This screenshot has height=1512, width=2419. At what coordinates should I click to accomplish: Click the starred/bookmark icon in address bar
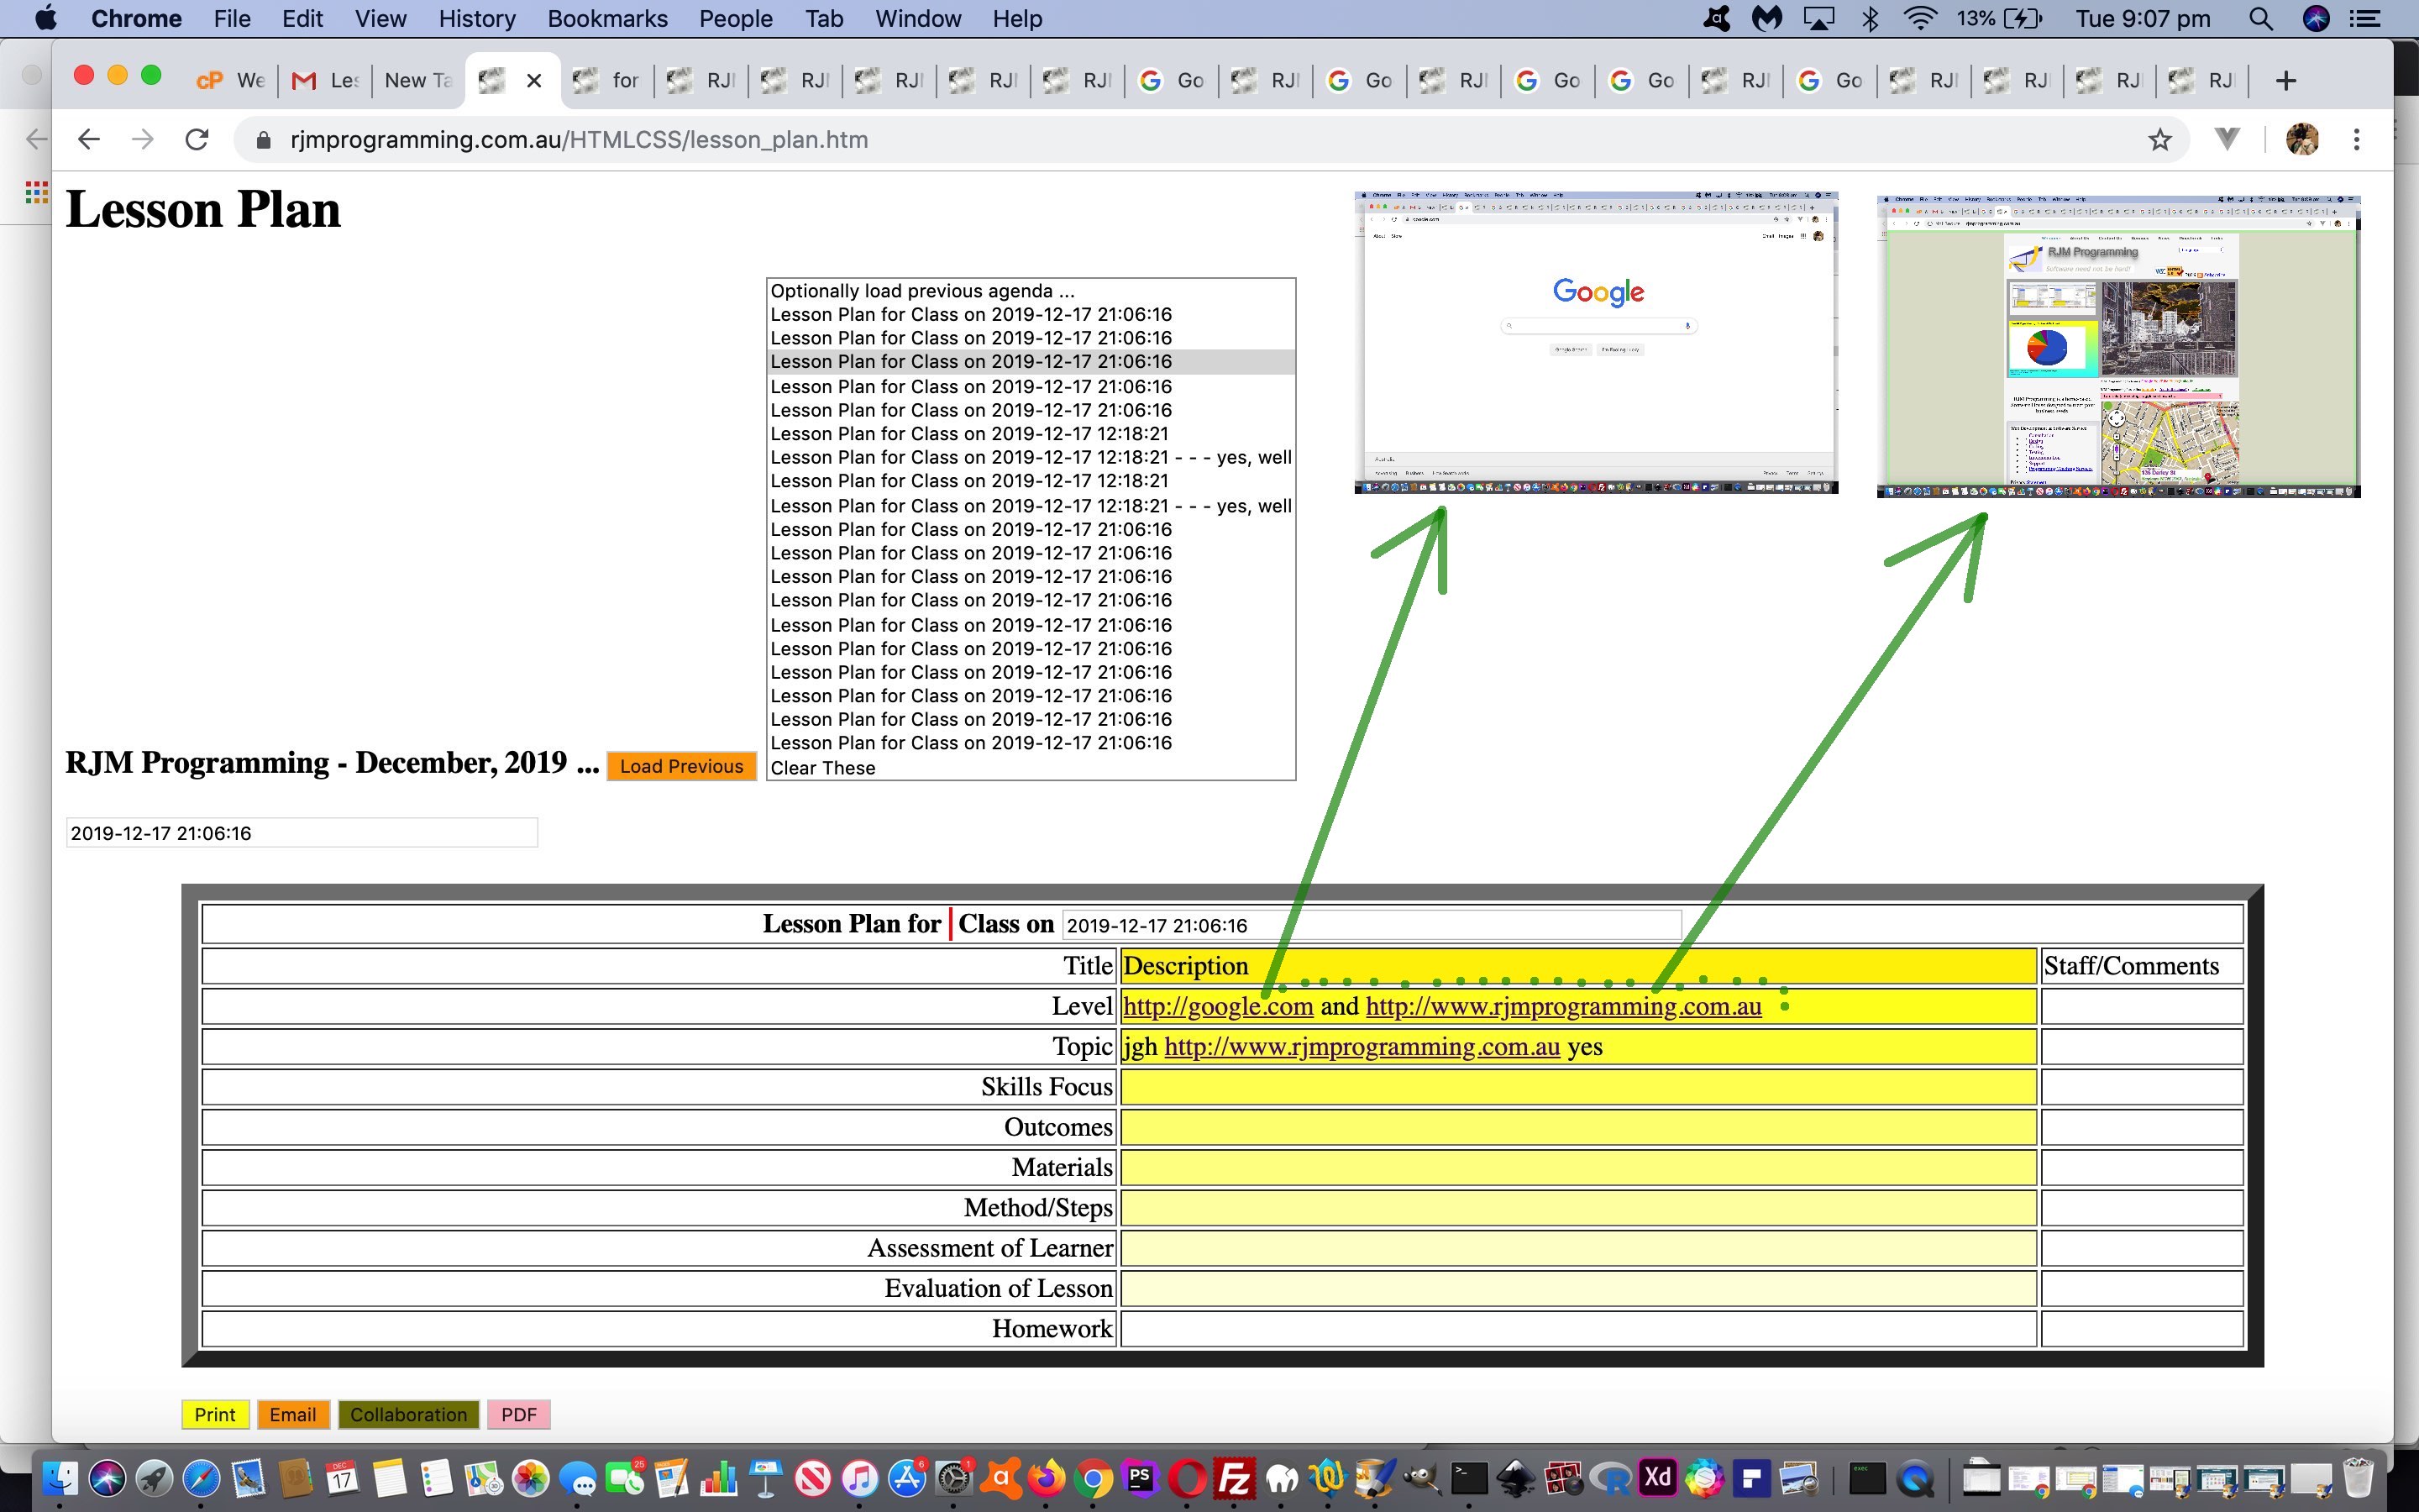(2158, 139)
